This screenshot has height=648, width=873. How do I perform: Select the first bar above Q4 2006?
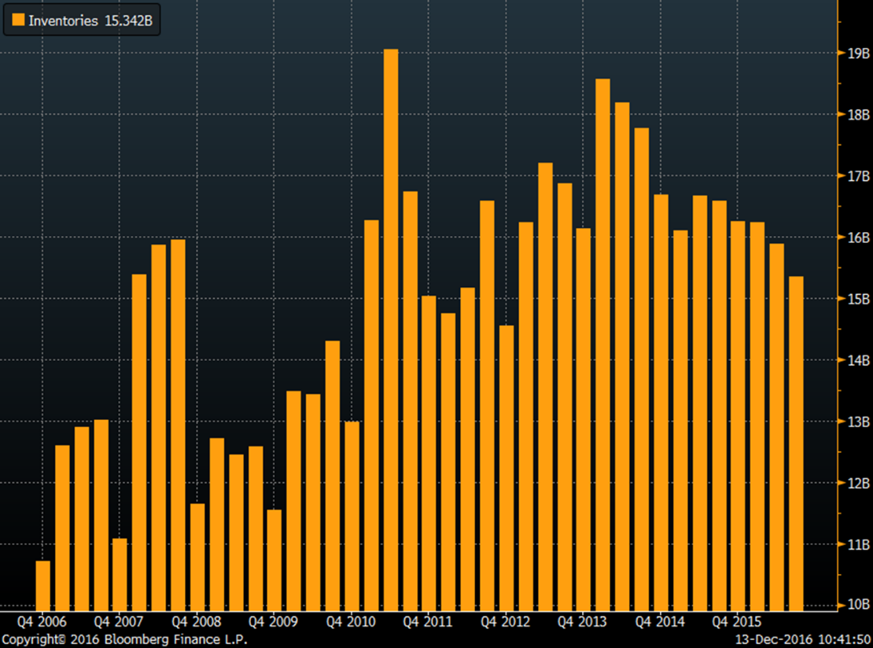43,585
